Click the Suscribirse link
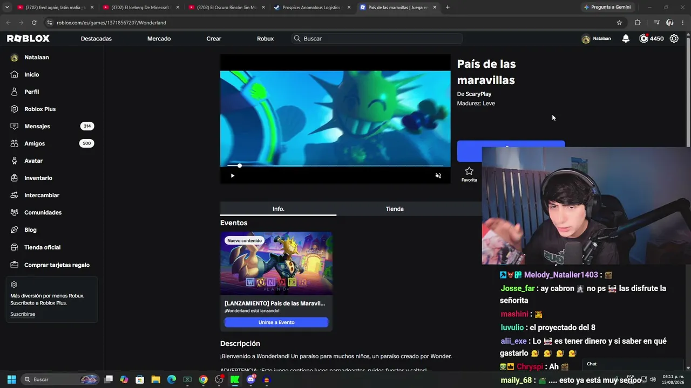 (23, 314)
